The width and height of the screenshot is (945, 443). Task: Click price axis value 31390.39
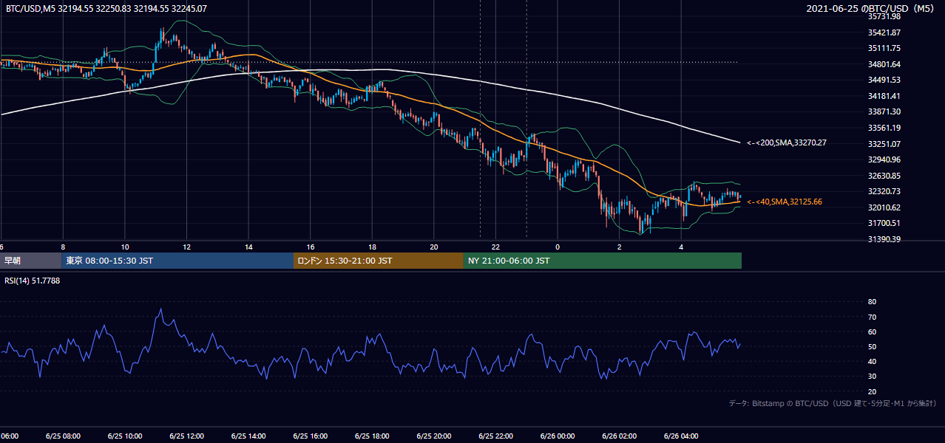coord(884,239)
